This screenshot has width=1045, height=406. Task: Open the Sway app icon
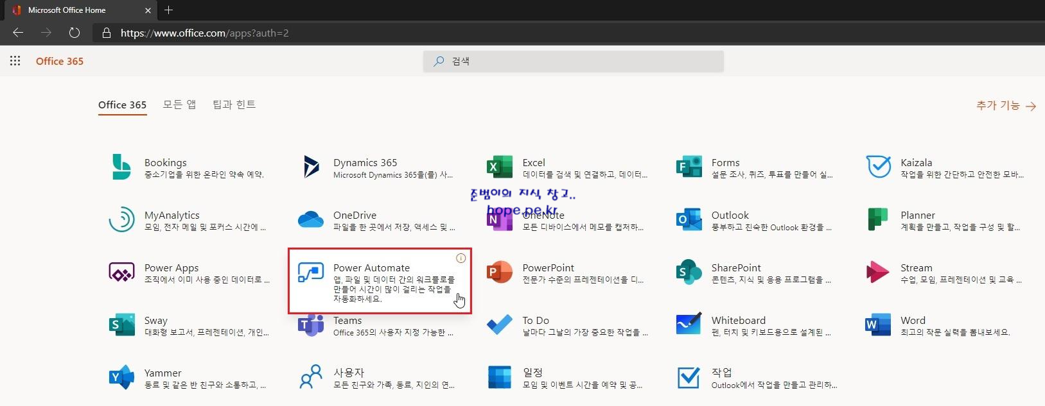(121, 325)
